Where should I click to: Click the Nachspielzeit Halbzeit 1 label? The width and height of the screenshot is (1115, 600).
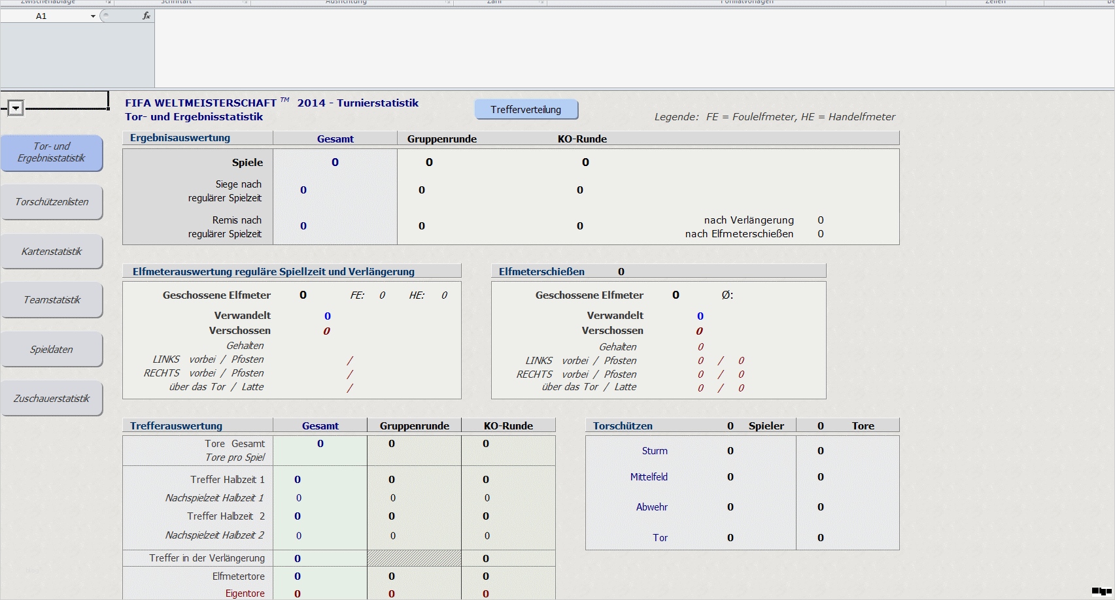click(214, 498)
